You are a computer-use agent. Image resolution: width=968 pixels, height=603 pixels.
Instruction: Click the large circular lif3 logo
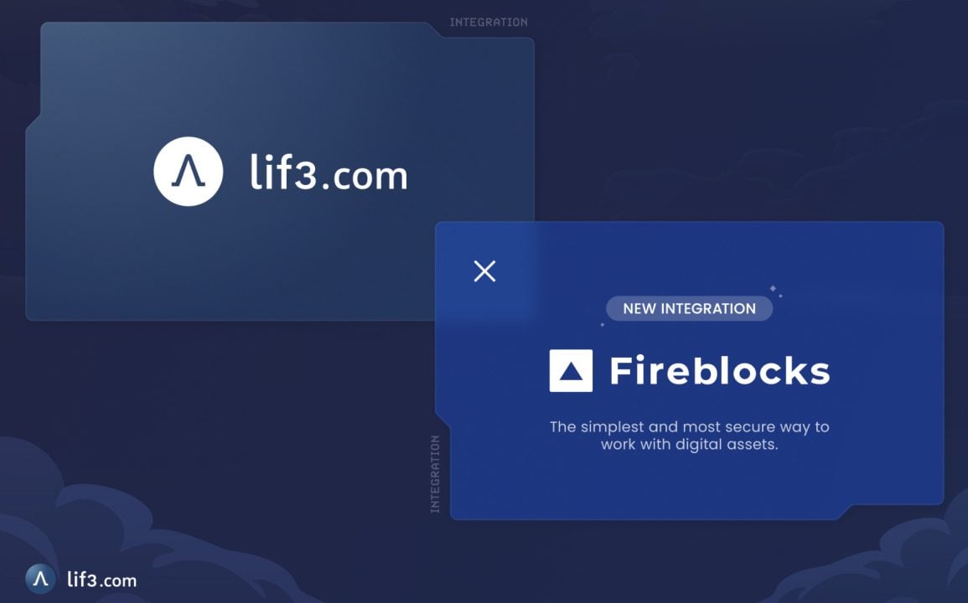189,172
